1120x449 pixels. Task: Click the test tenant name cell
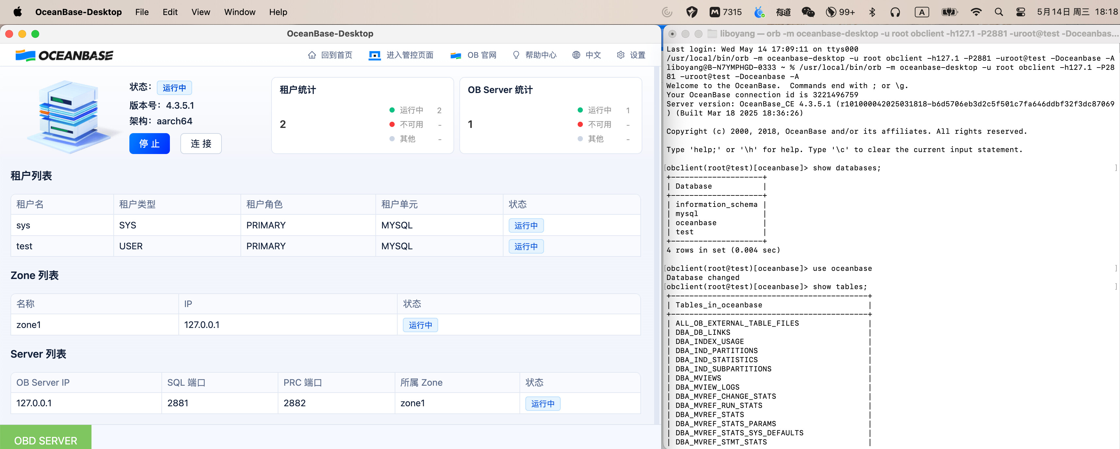click(62, 246)
